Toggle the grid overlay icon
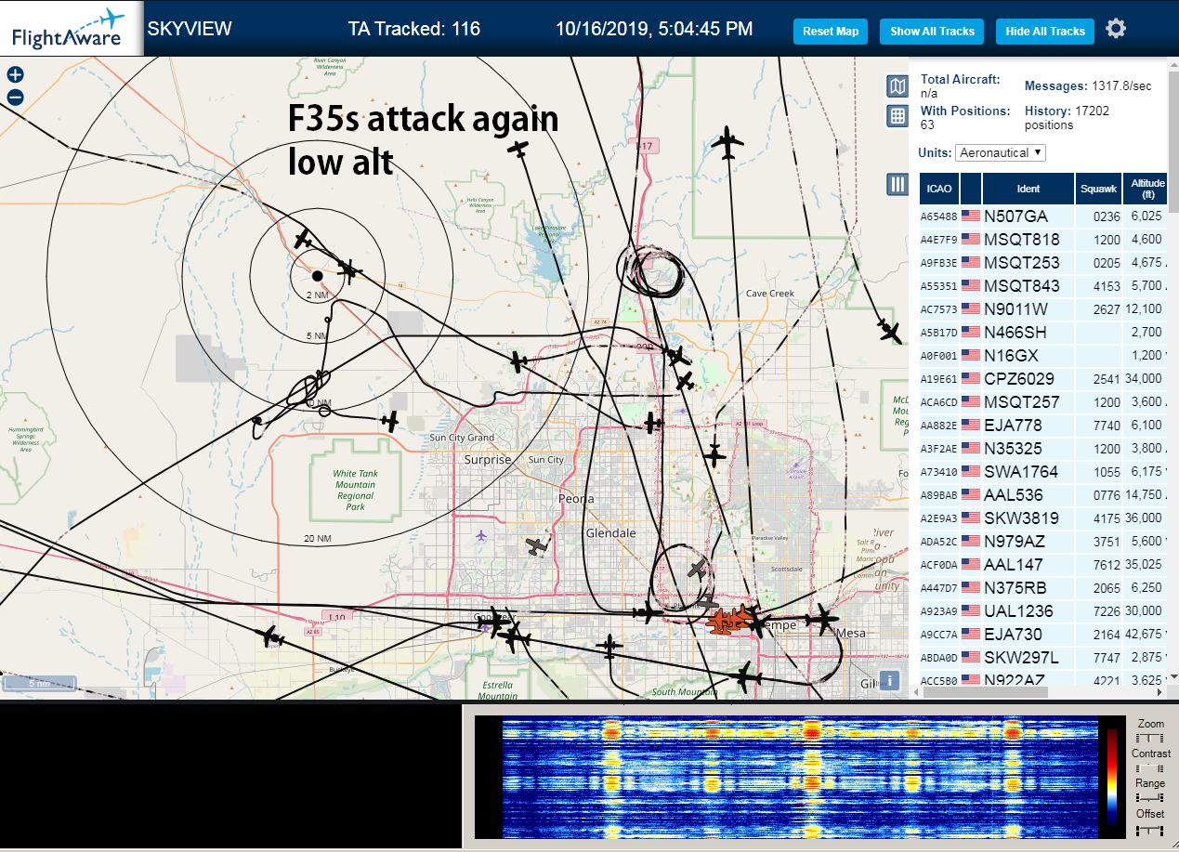1179x852 pixels. point(897,116)
